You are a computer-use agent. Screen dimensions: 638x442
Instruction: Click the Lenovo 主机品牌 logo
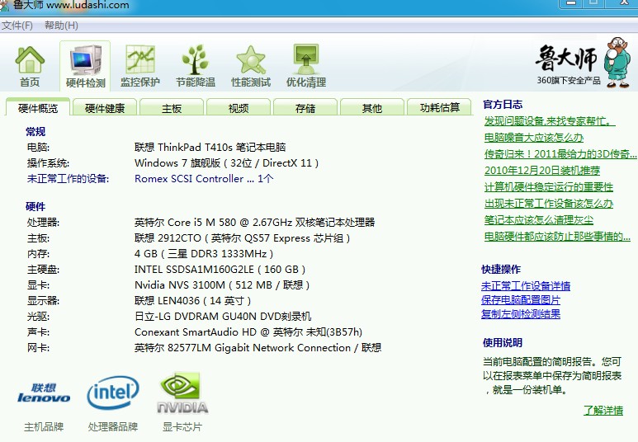point(44,393)
